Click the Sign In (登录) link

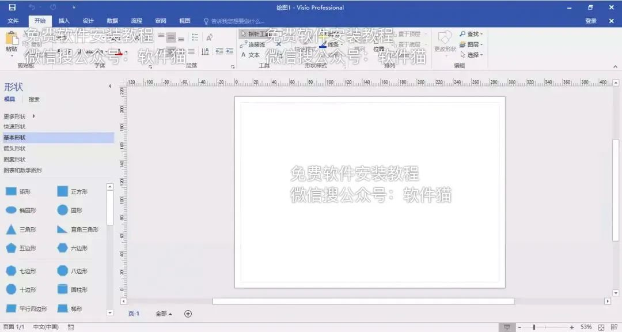tap(591, 20)
